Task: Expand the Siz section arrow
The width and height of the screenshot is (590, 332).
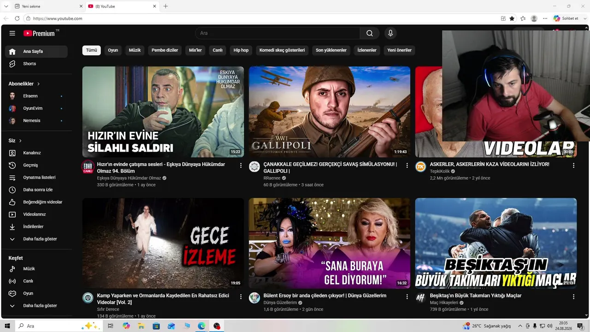Action: coord(20,141)
